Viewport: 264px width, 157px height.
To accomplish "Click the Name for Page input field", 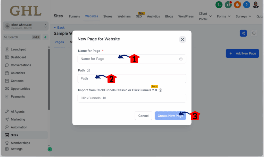I will [132, 59].
